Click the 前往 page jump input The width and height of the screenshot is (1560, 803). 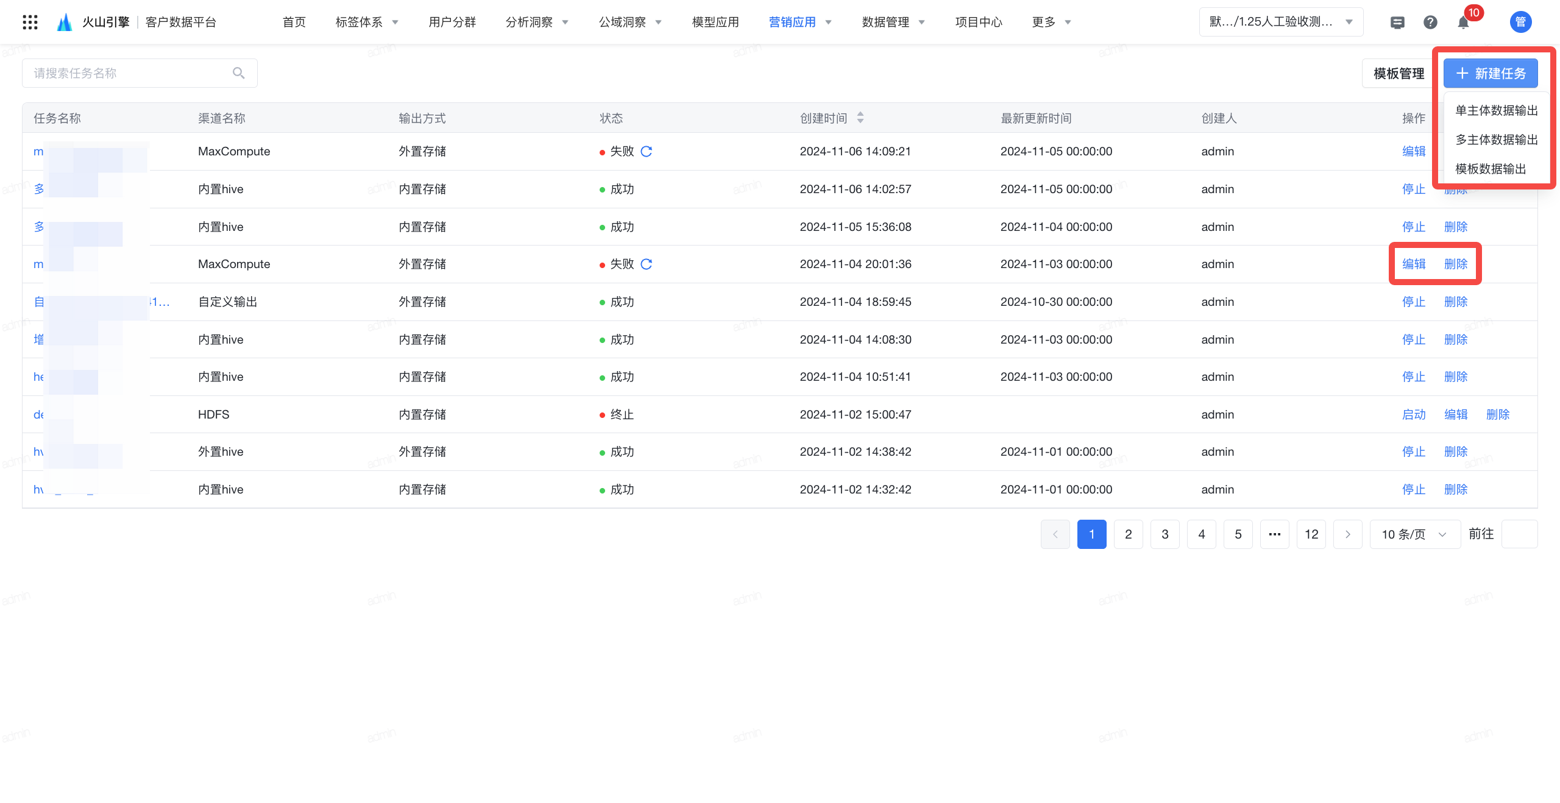[x=1519, y=534]
